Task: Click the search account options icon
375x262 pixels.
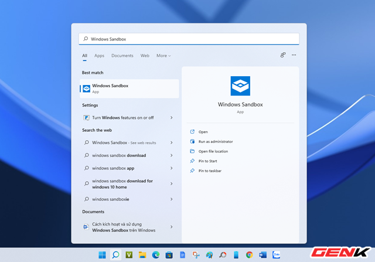Action: (x=283, y=55)
